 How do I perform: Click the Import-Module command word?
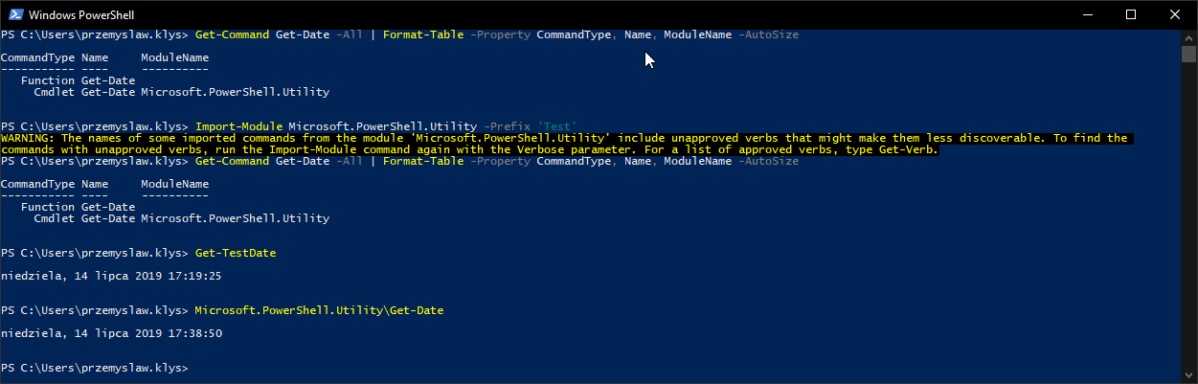coord(237,126)
